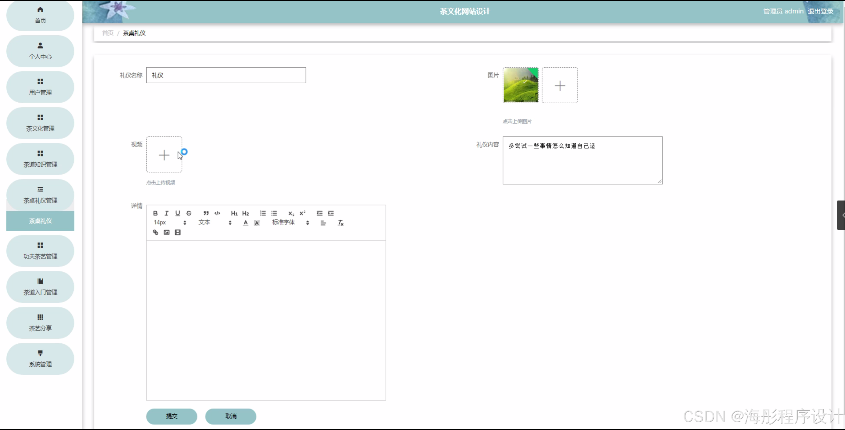Apply superscript formatting

(302, 213)
